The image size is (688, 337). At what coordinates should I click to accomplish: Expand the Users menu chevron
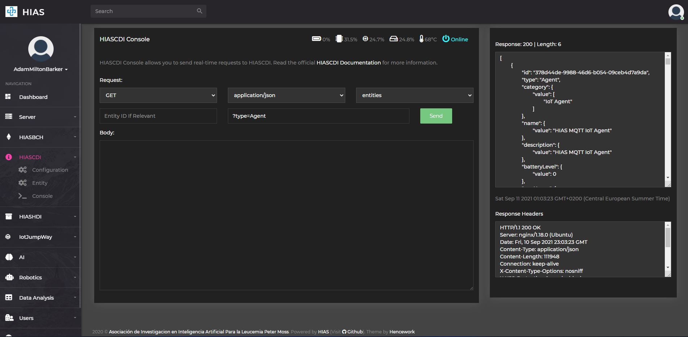(x=75, y=318)
